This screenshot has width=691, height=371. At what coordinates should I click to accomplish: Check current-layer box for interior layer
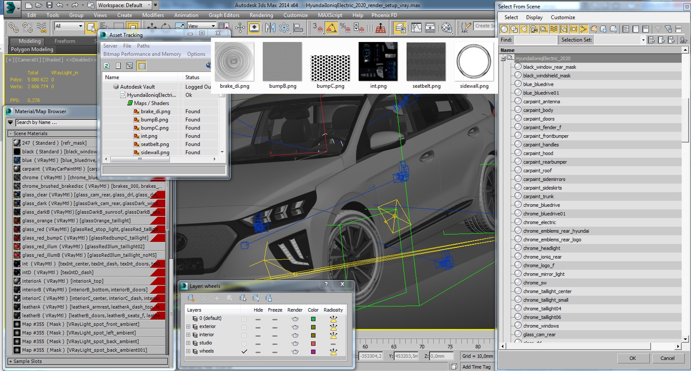[x=244, y=335]
